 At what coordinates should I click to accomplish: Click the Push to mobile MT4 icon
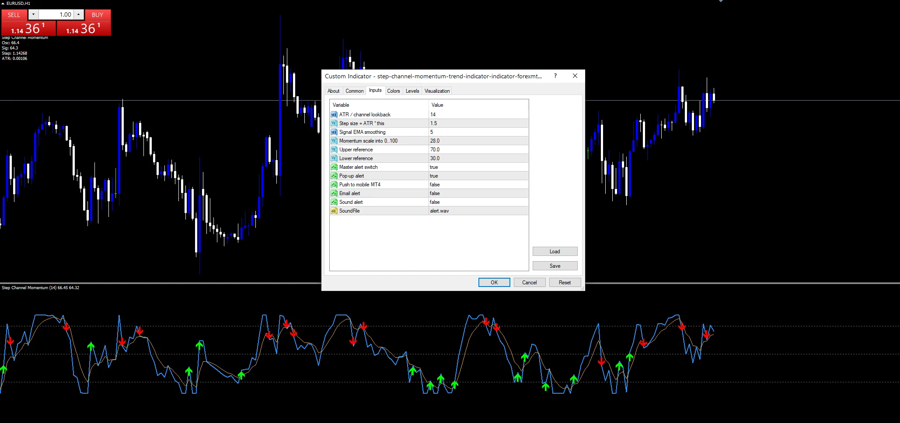click(334, 185)
